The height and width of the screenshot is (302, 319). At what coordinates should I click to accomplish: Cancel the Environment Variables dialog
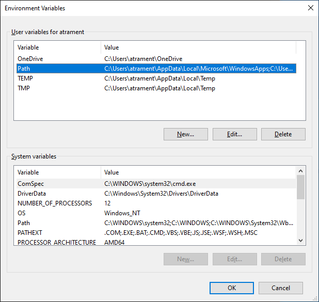281,288
